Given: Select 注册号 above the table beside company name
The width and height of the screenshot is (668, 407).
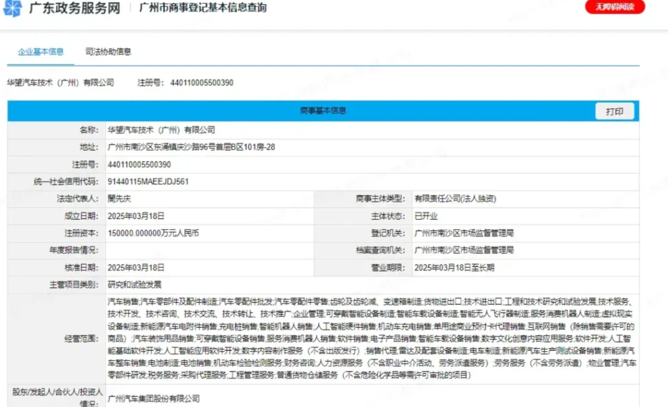Looking at the screenshot, I should (x=185, y=83).
